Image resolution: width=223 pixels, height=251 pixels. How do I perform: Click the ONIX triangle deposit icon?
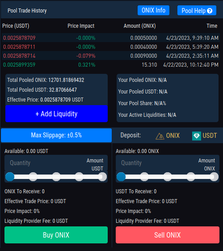(x=160, y=136)
